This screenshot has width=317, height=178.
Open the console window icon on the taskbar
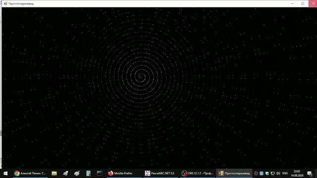pyautogui.click(x=100, y=174)
